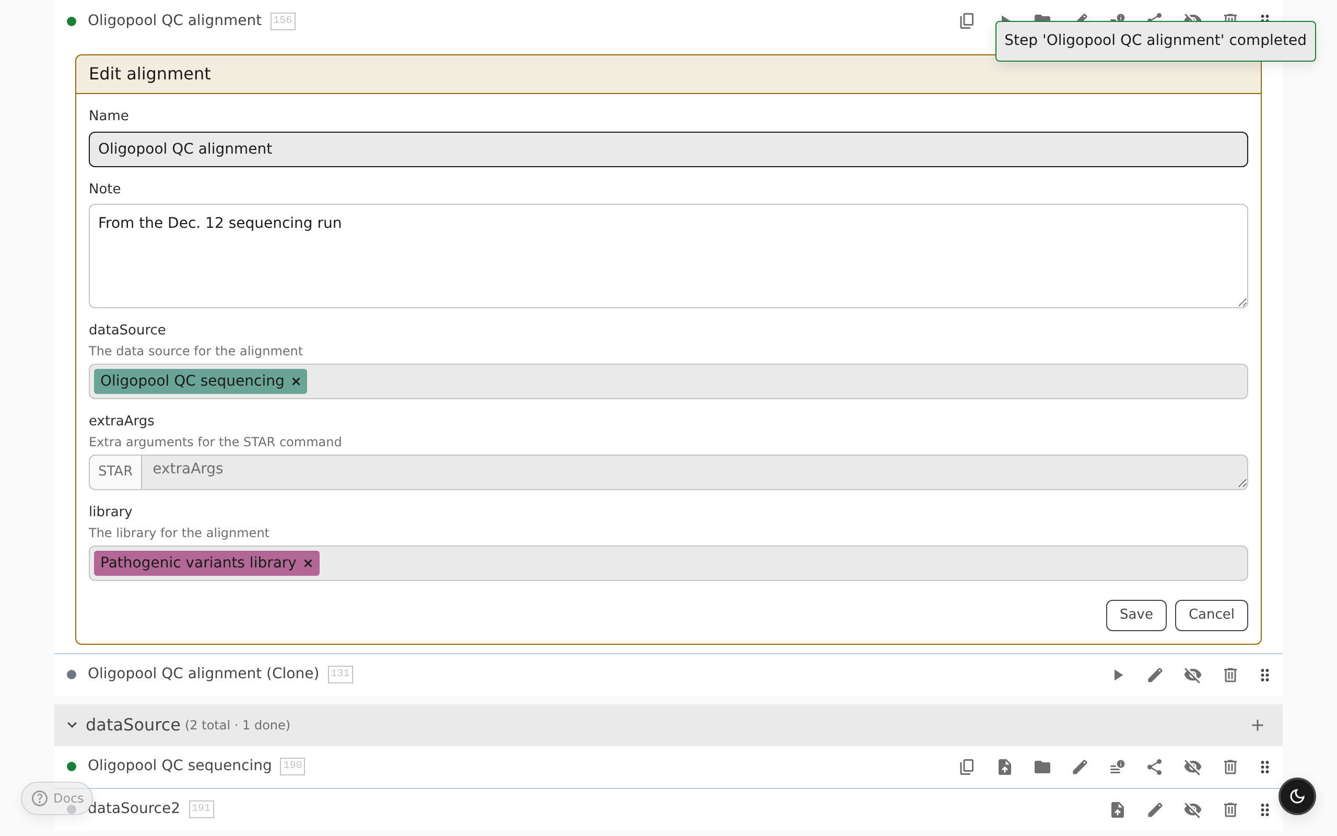Add a new dataSource with the plus icon
This screenshot has width=1337, height=836.
pos(1258,725)
